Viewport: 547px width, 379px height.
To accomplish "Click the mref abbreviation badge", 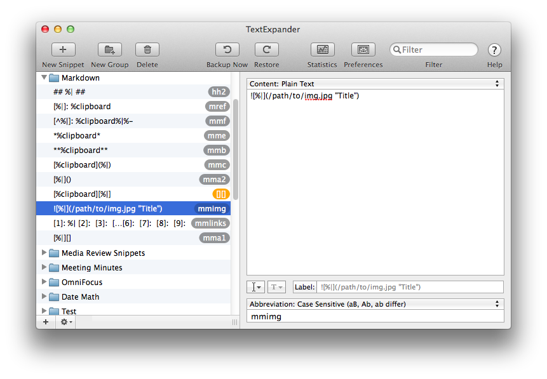I will pyautogui.click(x=218, y=107).
